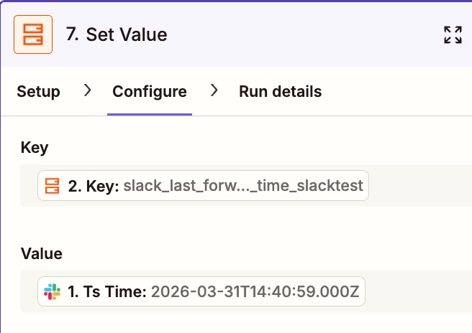Select the "2. Key" mapped data pill
Image resolution: width=472 pixels, height=333 pixels.
click(x=203, y=186)
